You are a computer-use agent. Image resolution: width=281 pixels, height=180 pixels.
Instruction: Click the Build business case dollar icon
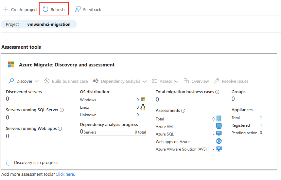click(x=47, y=81)
